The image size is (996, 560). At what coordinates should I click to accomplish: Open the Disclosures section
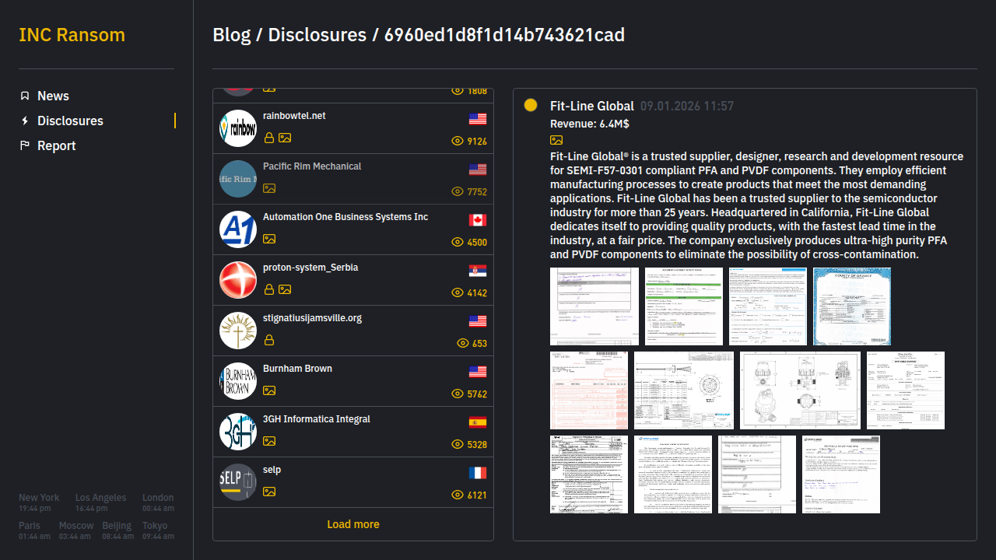70,121
